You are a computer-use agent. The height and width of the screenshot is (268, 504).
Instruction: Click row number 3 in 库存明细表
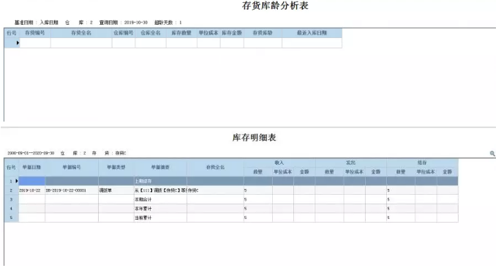coord(11,199)
